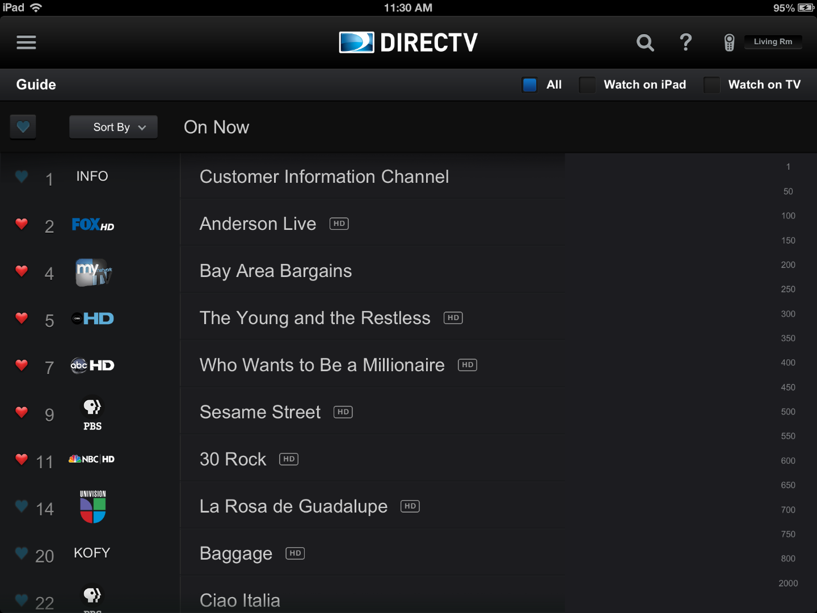Enable the Watch on iPad filter
This screenshot has height=613, width=817.
(587, 85)
